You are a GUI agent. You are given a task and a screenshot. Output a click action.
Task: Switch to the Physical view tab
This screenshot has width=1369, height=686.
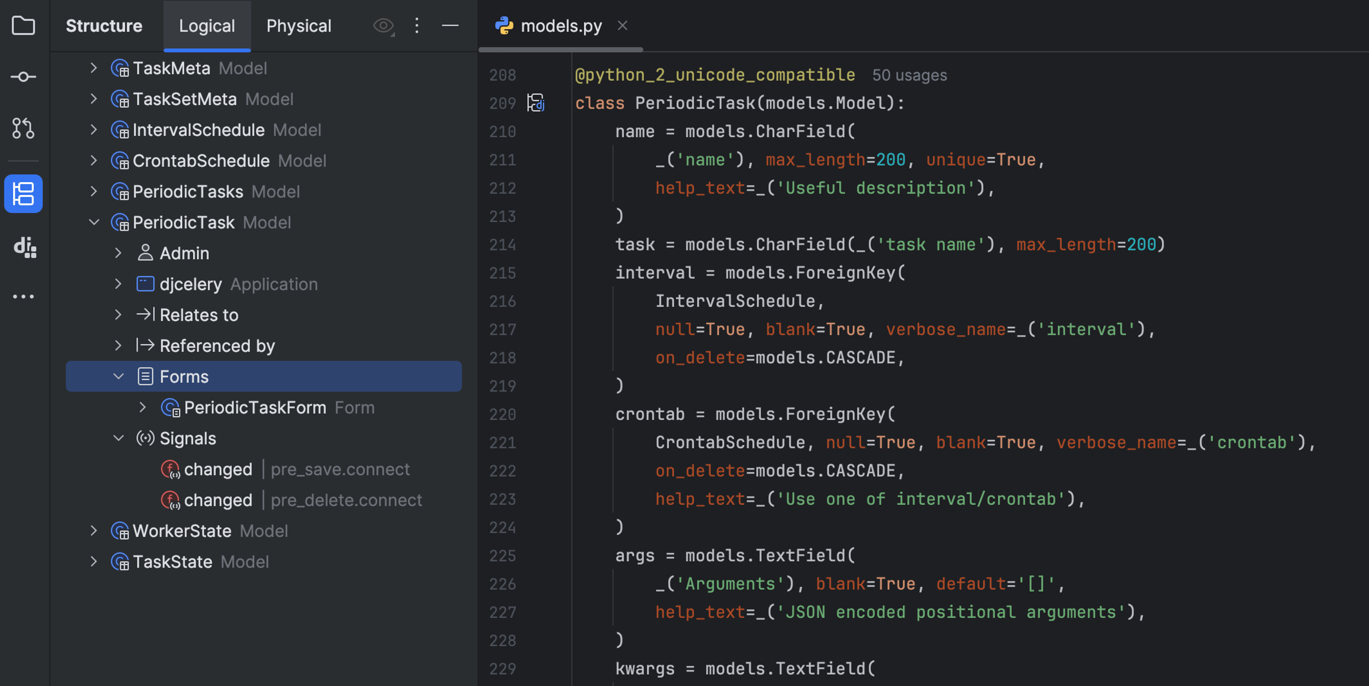299,25
